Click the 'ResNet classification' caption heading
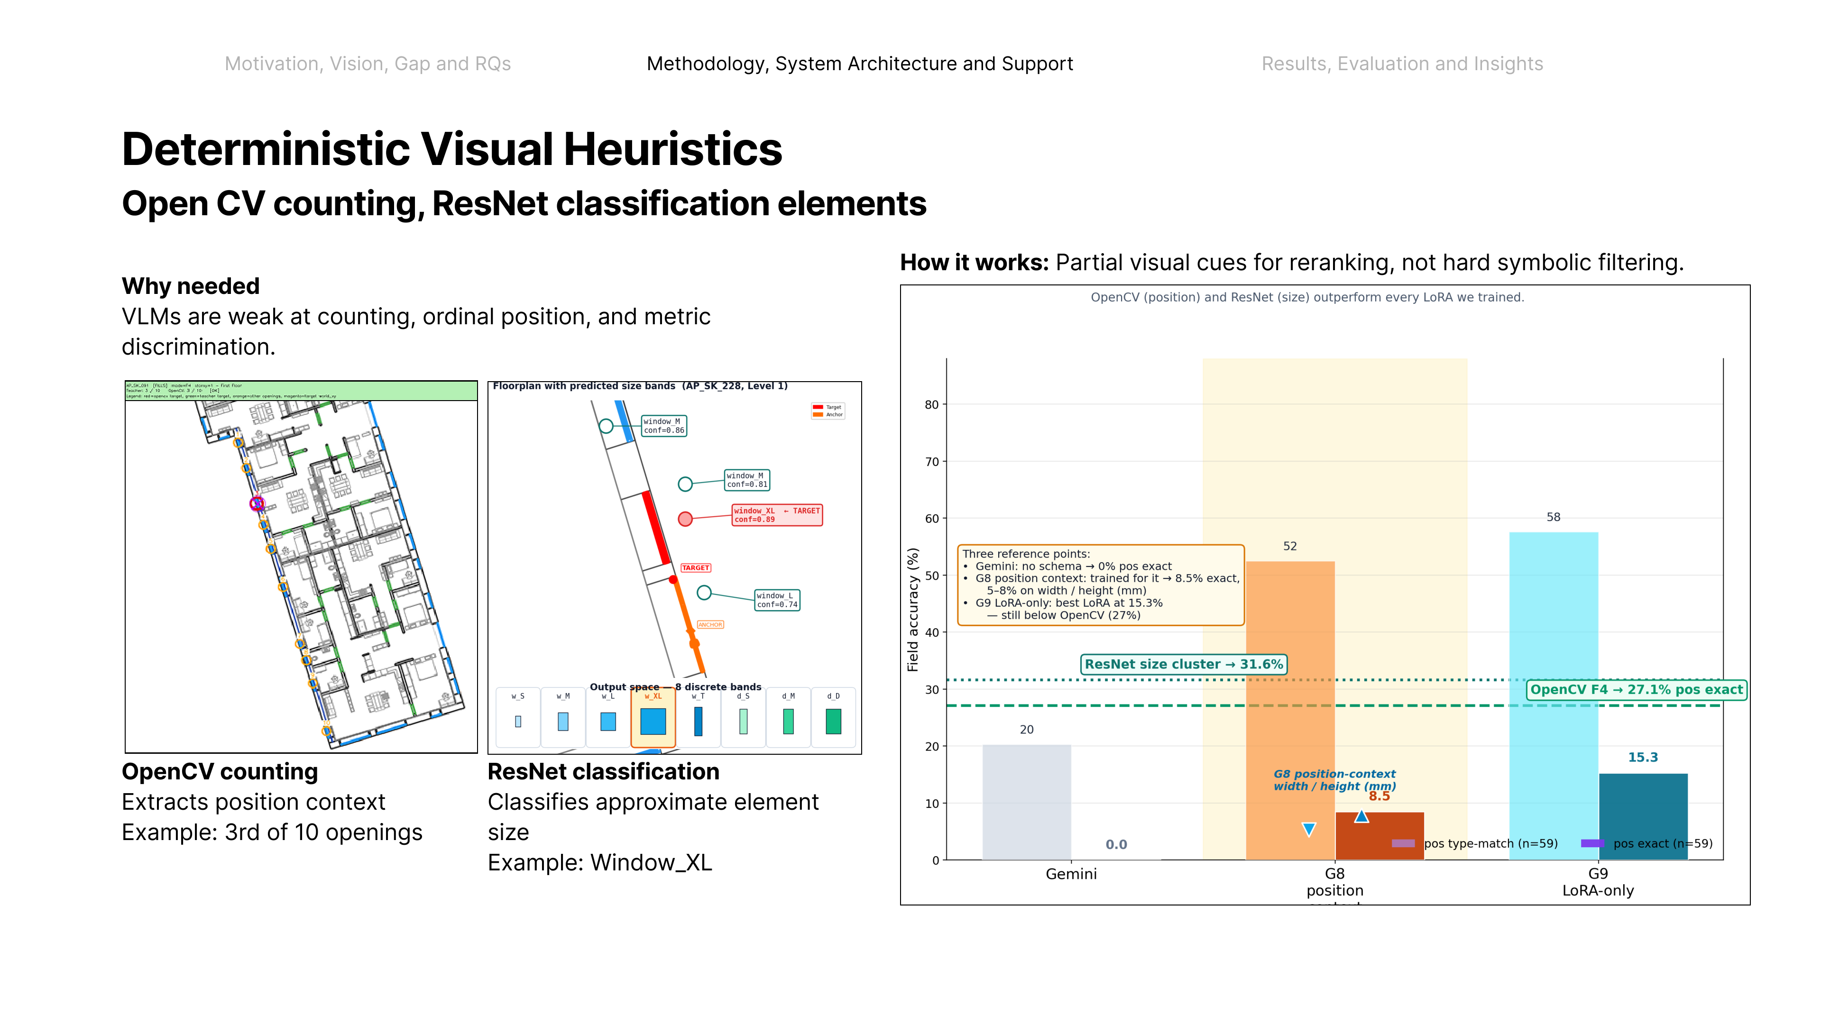This screenshot has width=1821, height=1024. (604, 772)
